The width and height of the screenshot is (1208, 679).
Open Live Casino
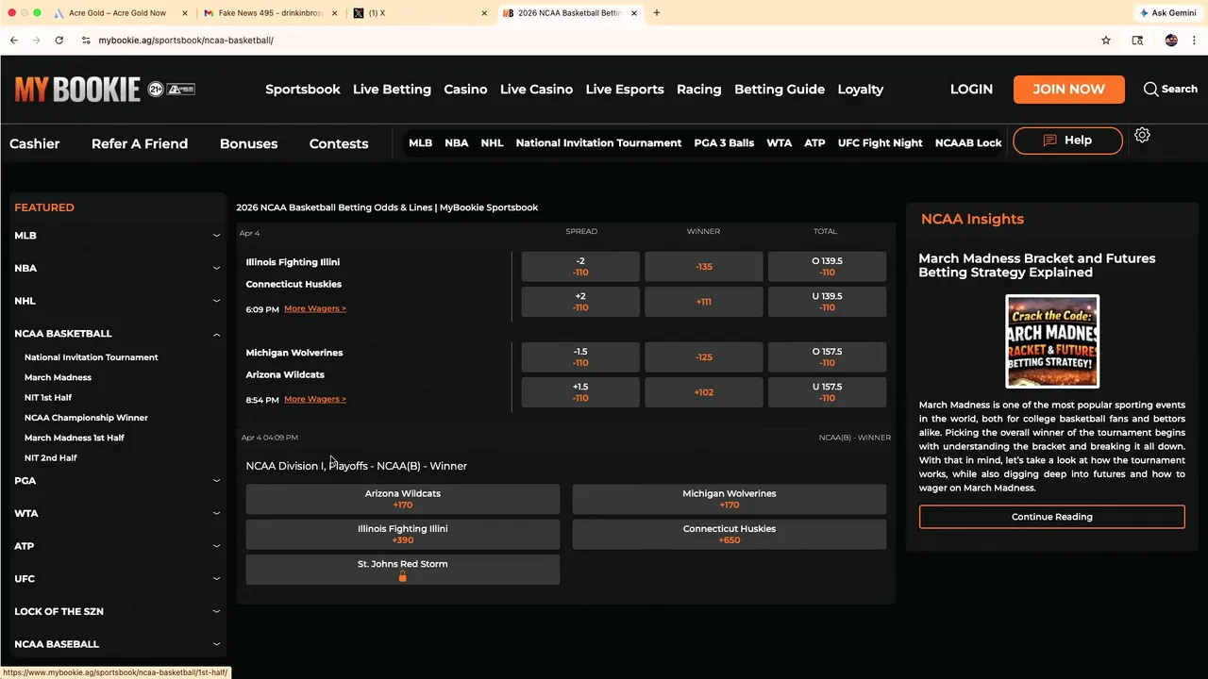coord(536,89)
